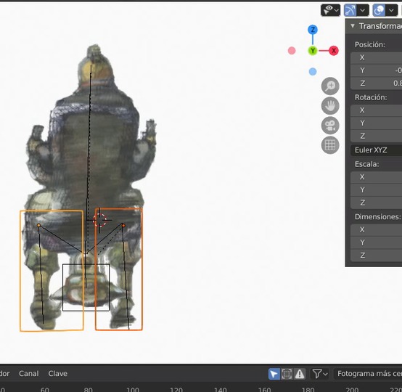Click the negative X axis gizmo dot
Screen dimensions: 402x392
coord(292,51)
